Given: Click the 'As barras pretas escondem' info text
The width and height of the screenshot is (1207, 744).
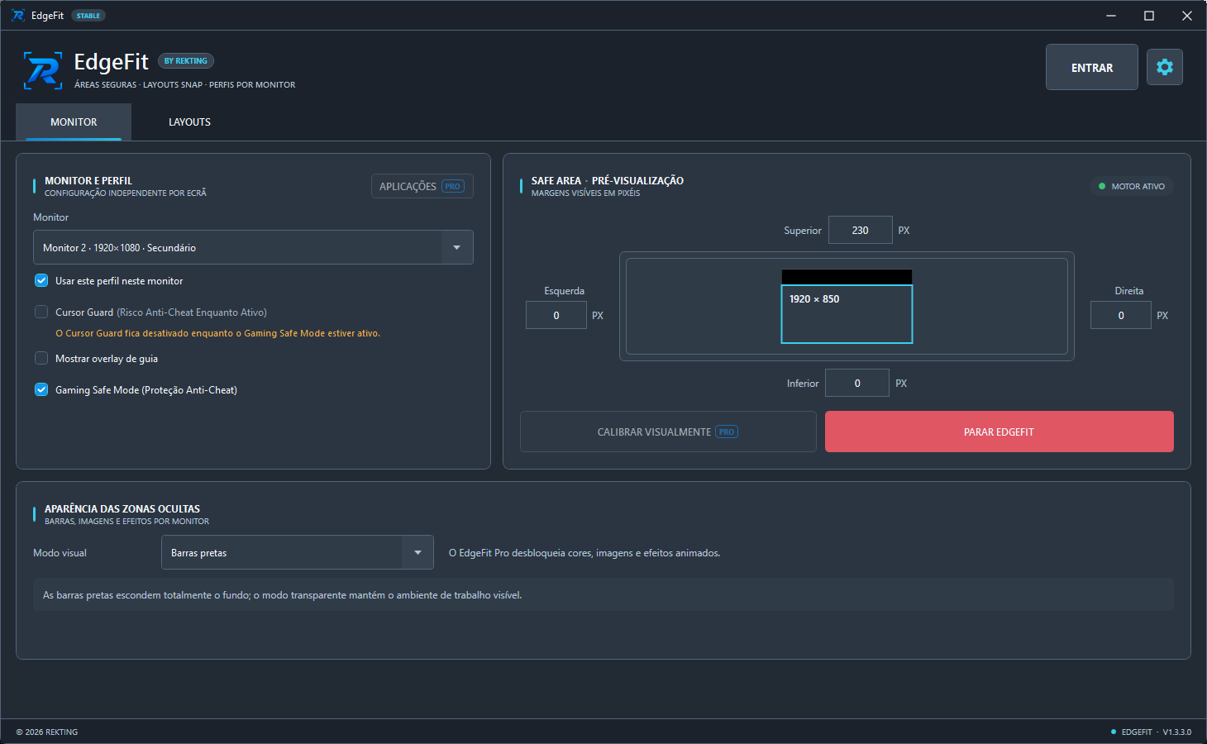Looking at the screenshot, I should (282, 594).
